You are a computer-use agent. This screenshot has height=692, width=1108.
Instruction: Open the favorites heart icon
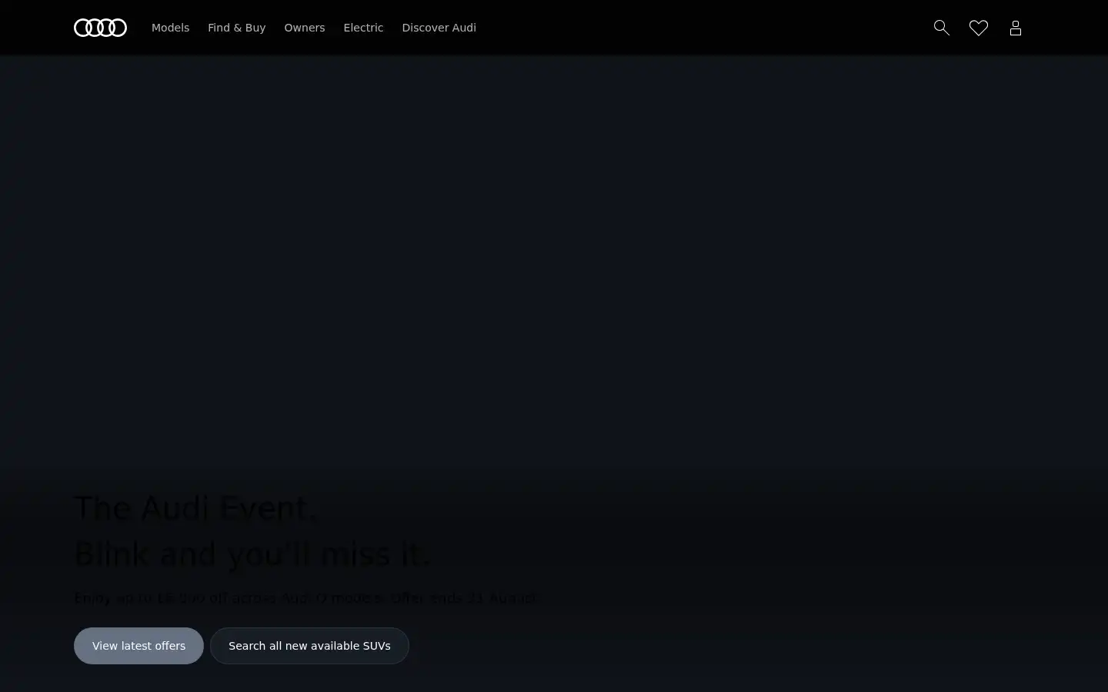pyautogui.click(x=979, y=28)
